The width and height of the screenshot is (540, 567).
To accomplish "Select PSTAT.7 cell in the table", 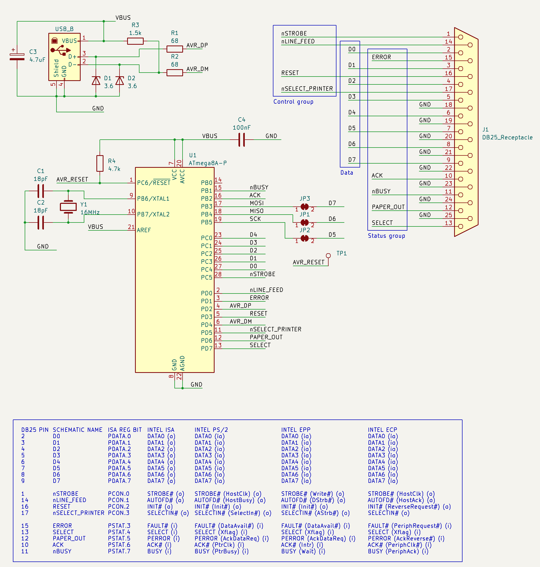I will [x=119, y=551].
